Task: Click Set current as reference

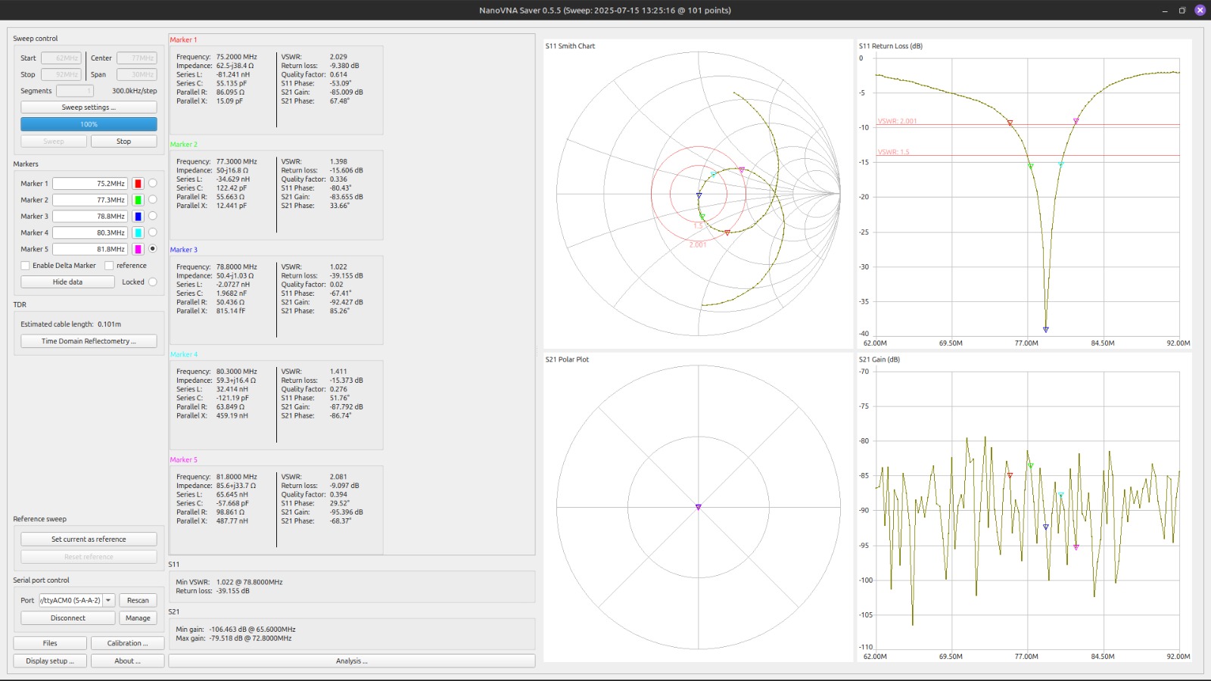Action: (89, 540)
